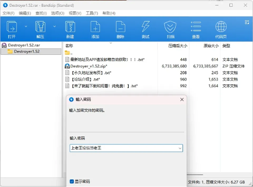The width and height of the screenshot is (253, 187).
Task: Maximize the Bandizip window
Action: pos(231,5)
